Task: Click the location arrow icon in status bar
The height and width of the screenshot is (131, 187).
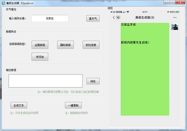Action: click(168, 12)
